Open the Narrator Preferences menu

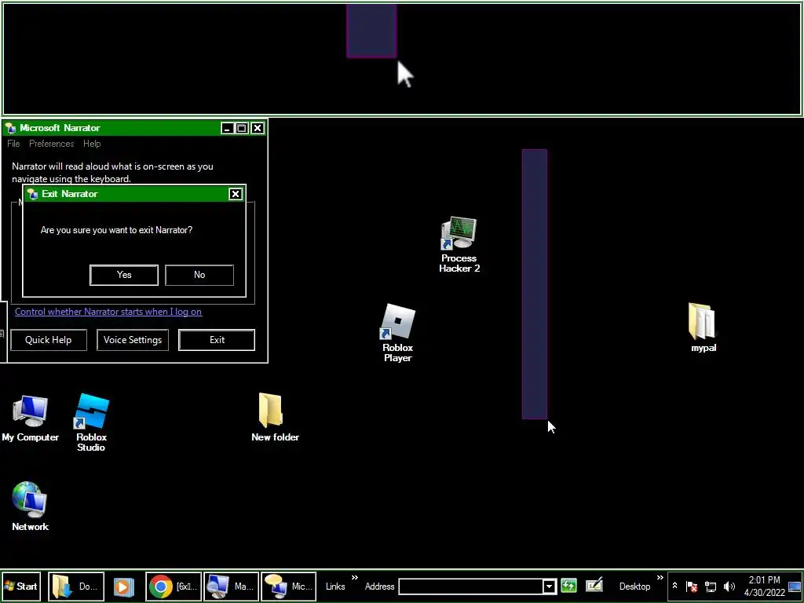(51, 144)
